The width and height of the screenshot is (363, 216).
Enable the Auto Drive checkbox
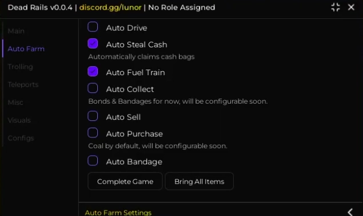point(93,27)
